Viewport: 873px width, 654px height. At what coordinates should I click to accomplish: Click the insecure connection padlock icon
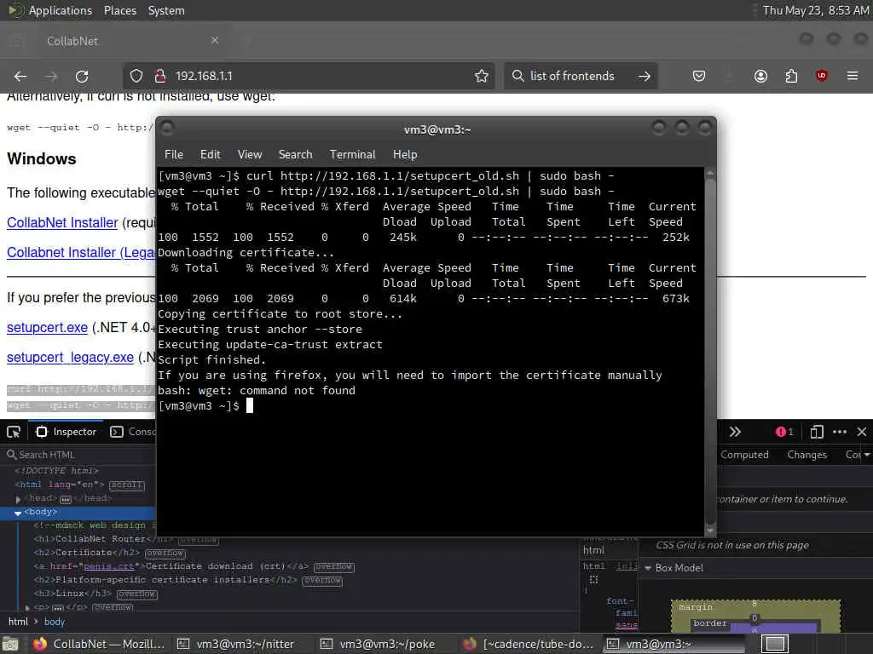click(160, 76)
